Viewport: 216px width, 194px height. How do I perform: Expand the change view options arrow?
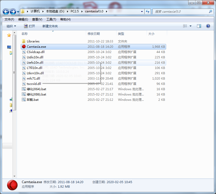click(x=190, y=26)
